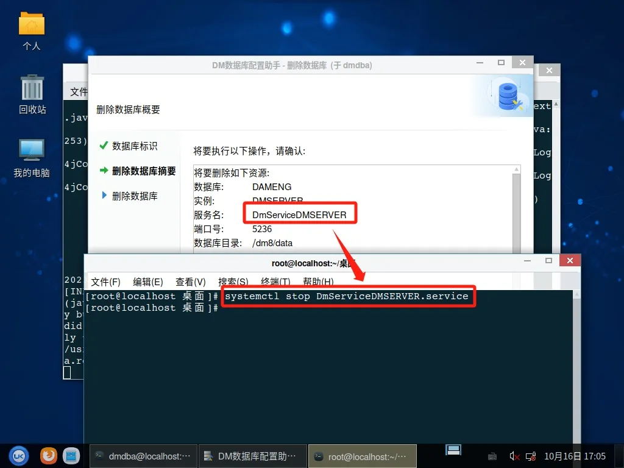Select 数据库标识 wizard step
Viewport: 624px width, 468px height.
click(x=135, y=146)
